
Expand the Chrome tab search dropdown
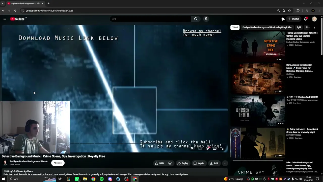pos(3,4)
